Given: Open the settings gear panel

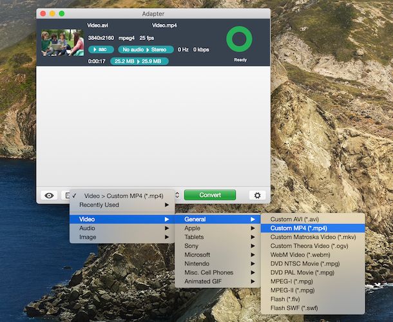Looking at the screenshot, I should [x=258, y=195].
